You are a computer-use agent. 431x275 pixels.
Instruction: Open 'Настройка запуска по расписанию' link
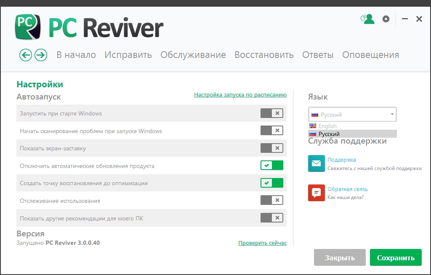coord(240,94)
